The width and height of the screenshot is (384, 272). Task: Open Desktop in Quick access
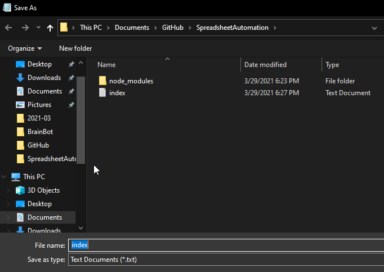click(x=39, y=64)
